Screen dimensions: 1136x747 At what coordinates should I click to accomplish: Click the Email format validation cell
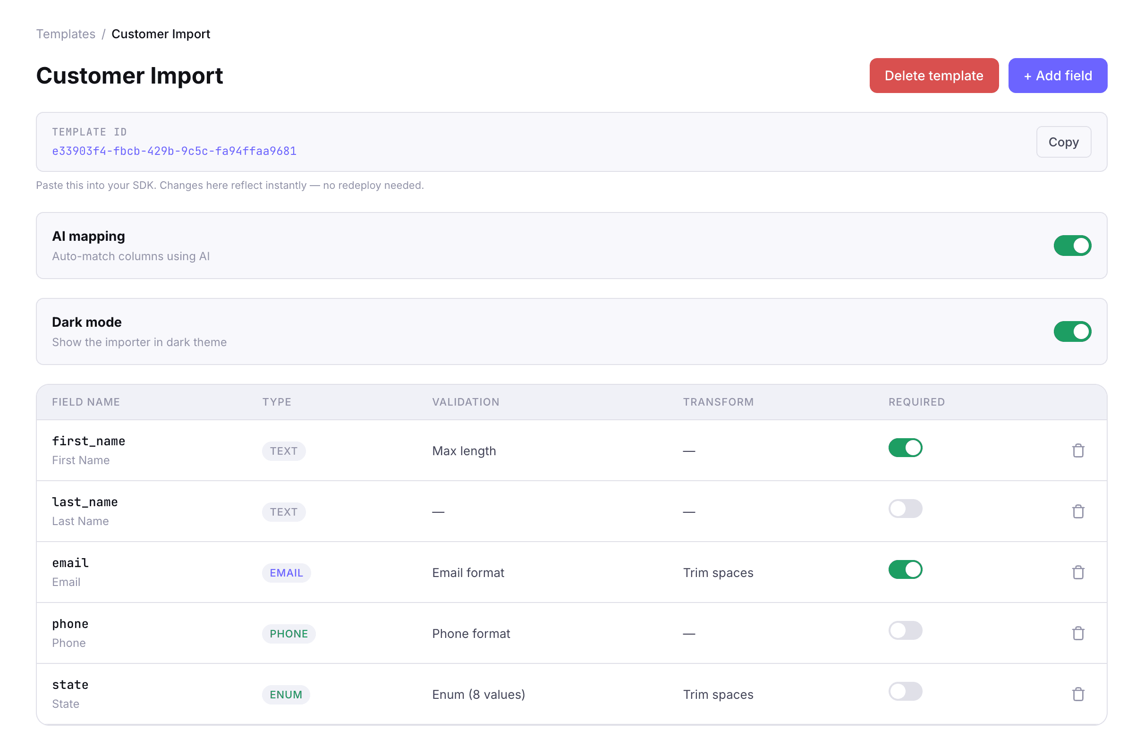pyautogui.click(x=468, y=573)
